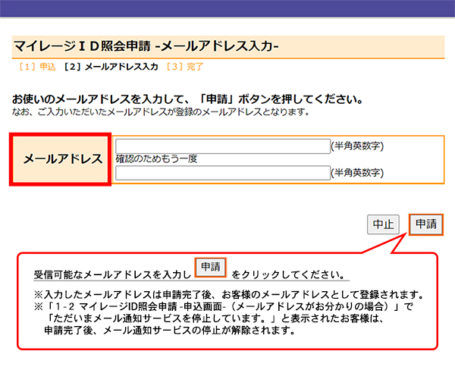The height and width of the screenshot is (370, 455).
Task: Click the 中止 cancel button
Action: point(383,224)
